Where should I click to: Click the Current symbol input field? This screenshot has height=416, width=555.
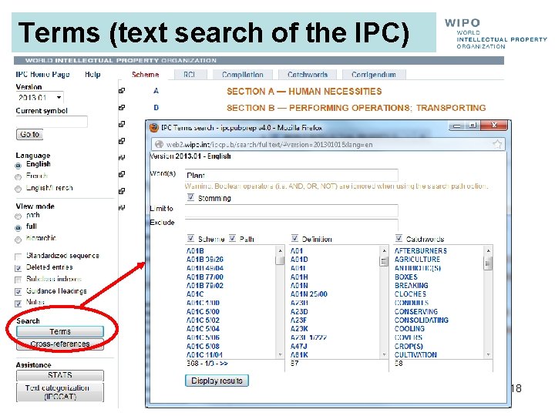pos(52,122)
